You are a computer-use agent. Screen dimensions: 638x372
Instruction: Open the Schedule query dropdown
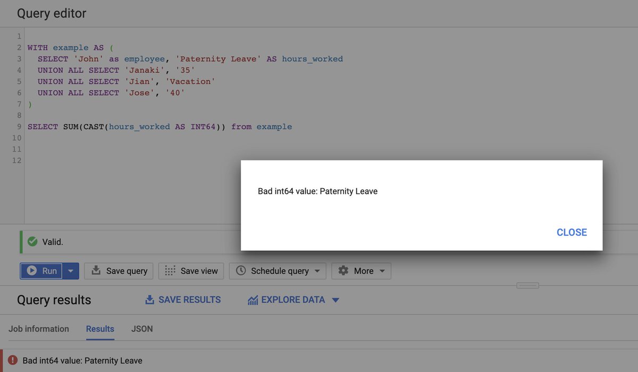click(278, 271)
